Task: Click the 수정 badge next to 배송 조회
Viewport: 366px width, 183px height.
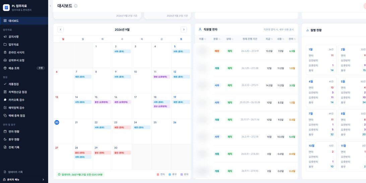Action: point(41,68)
